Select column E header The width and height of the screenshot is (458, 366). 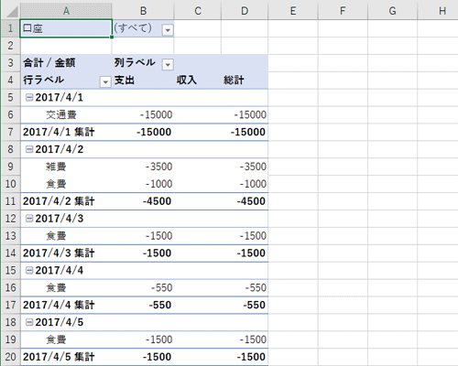(x=293, y=11)
